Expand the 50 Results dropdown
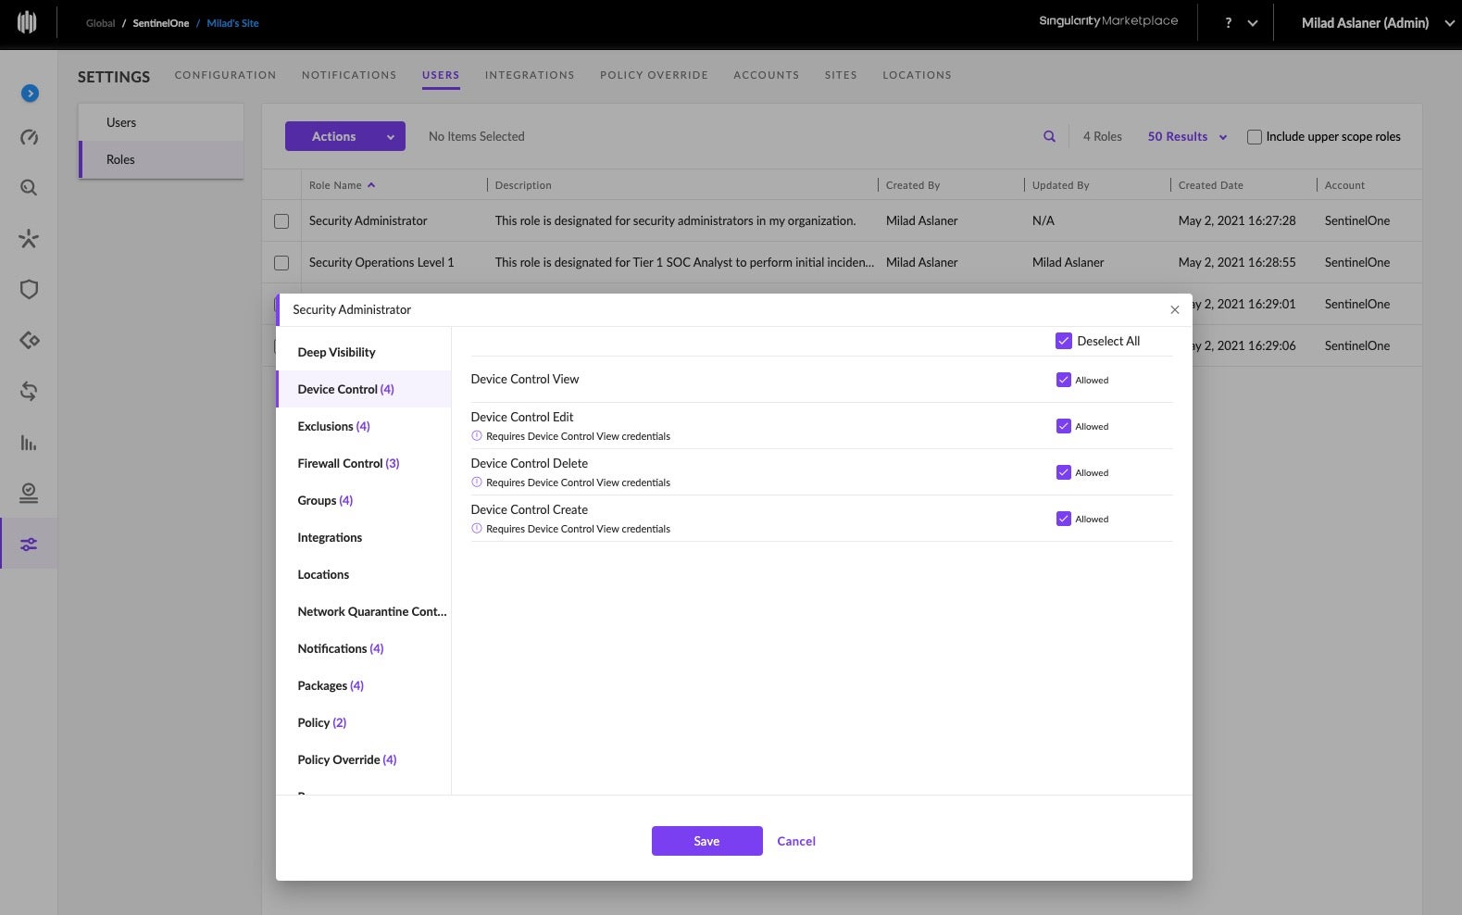Image resolution: width=1462 pixels, height=915 pixels. (1187, 137)
